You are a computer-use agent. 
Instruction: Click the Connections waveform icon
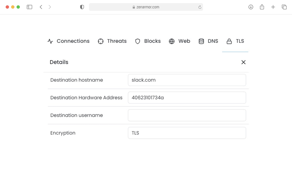[50, 41]
